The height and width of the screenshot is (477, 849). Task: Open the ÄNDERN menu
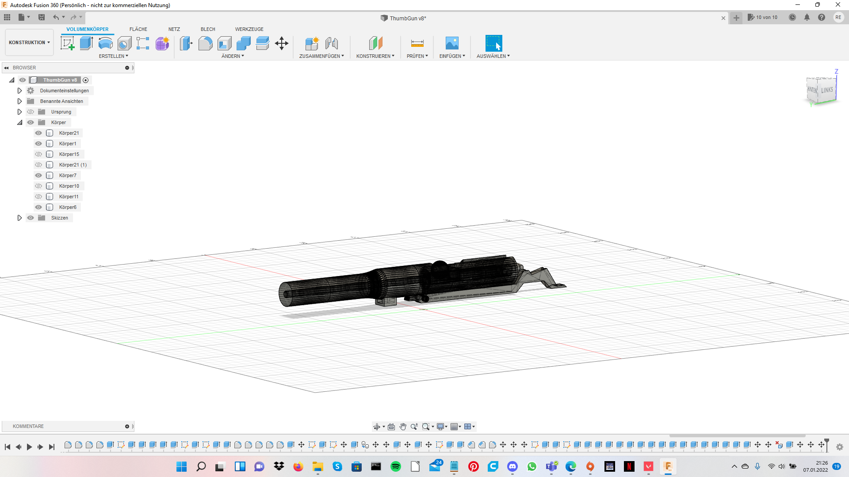pyautogui.click(x=233, y=56)
